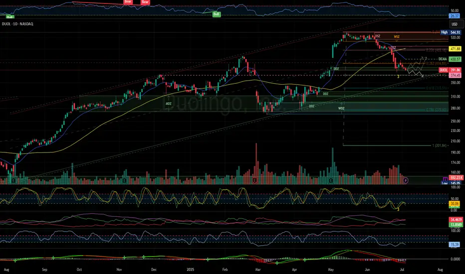Click the DUOL · 1D · NASDAQ chart title

click(17, 24)
